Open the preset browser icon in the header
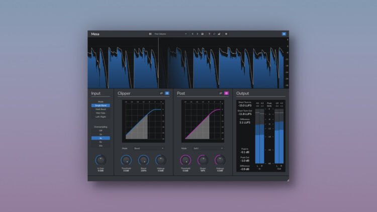The height and width of the screenshot is (212, 377). 150,34
